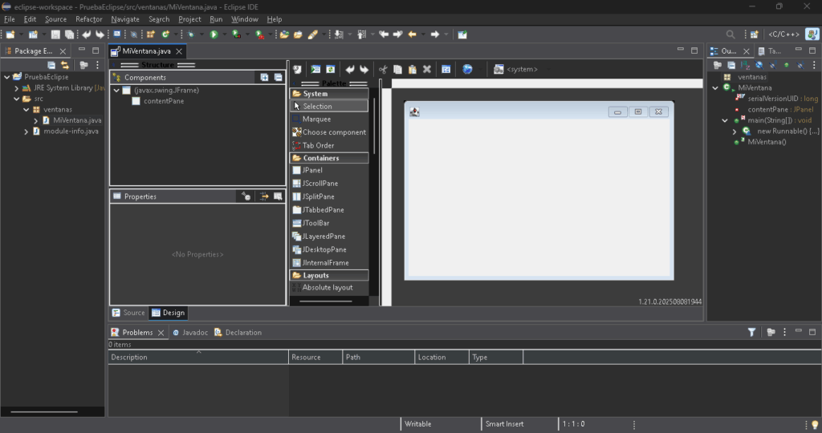Click the Copy icon in the designer toolbar

(398, 69)
